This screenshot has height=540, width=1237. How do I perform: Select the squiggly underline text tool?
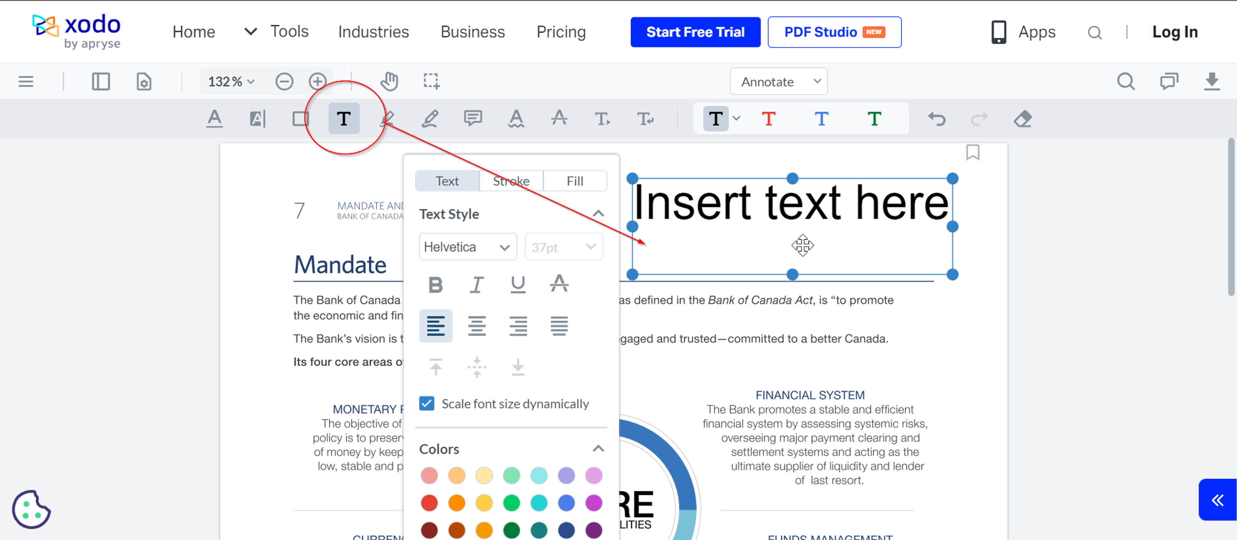[x=516, y=119]
